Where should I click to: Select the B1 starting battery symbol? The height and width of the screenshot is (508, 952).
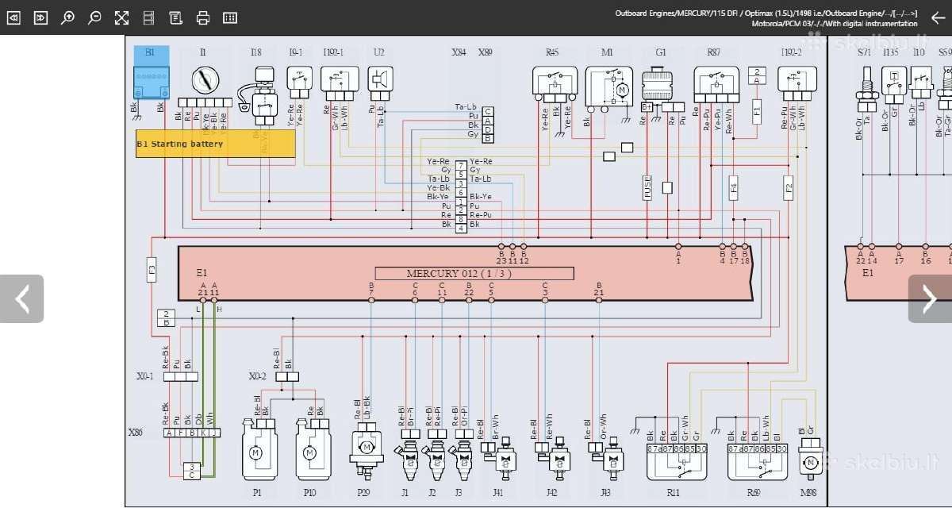[x=151, y=82]
